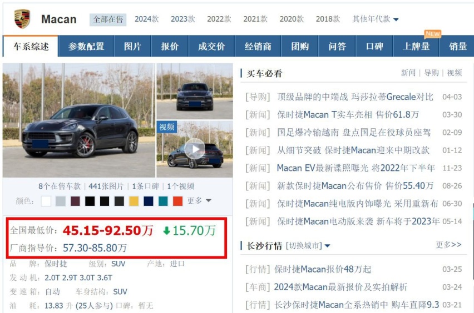Expand 更多 colors dropdown
This screenshot has height=313, width=474.
pos(199,201)
